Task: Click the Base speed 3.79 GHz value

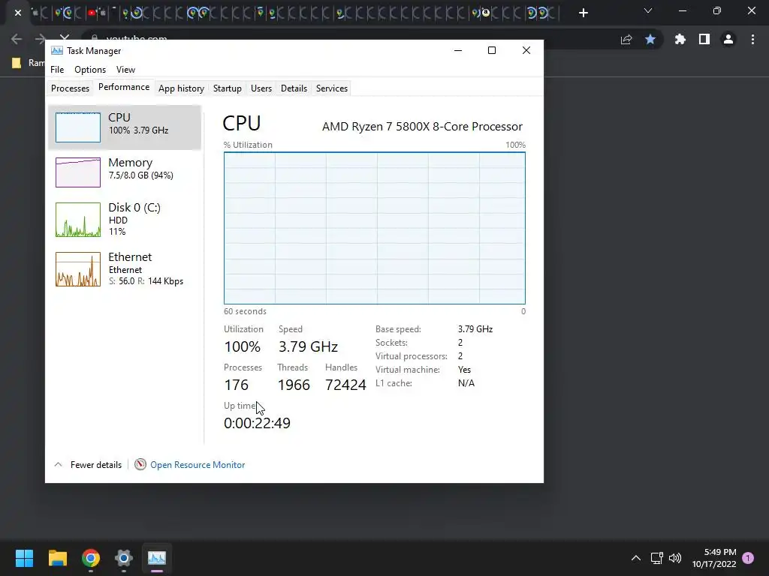Action: [475, 329]
